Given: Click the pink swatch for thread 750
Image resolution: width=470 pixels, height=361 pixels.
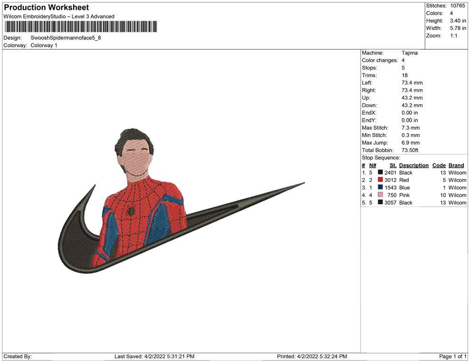Looking at the screenshot, I should (380, 195).
